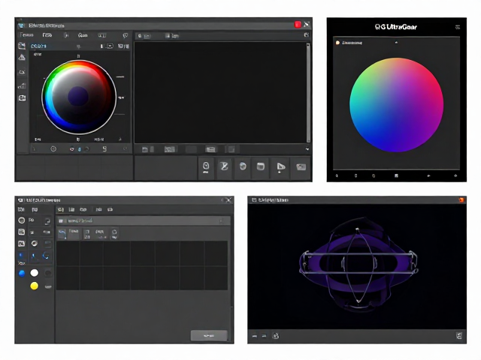Pick a color on the UltraGear rainbow disc

click(396, 105)
